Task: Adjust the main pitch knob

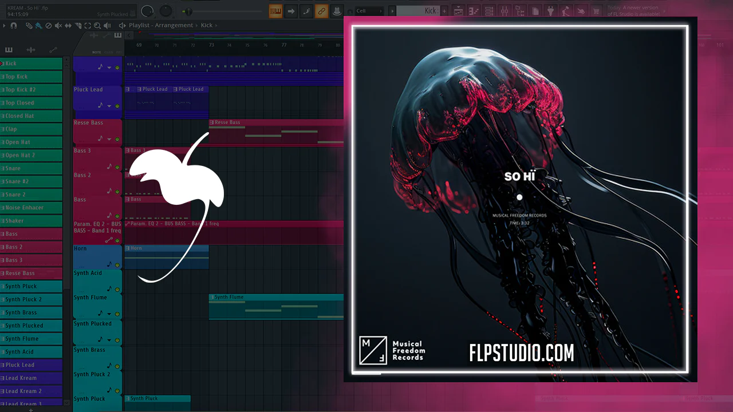Action: (x=165, y=11)
